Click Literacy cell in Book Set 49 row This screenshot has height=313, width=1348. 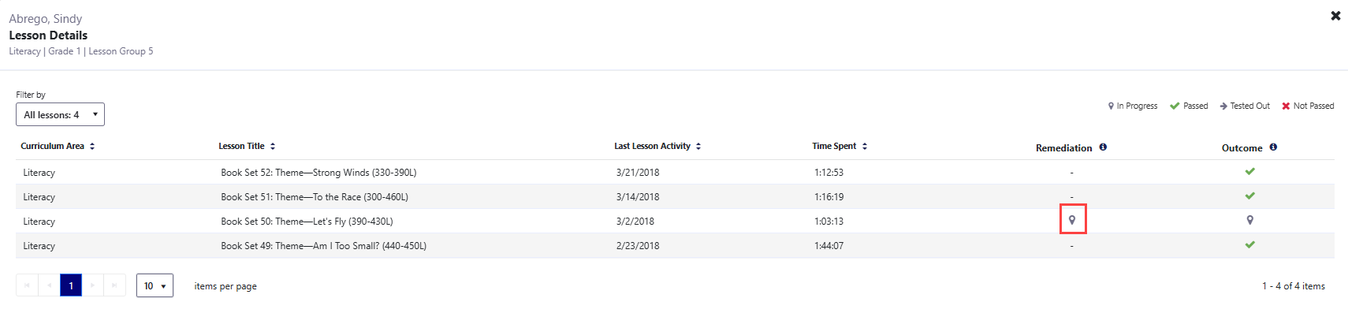pos(39,246)
